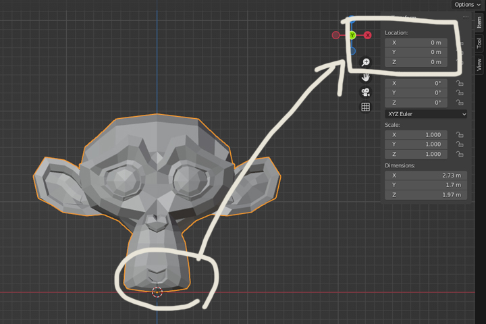The height and width of the screenshot is (324, 486).
Task: Switch to the View sidebar tab
Action: (x=479, y=65)
